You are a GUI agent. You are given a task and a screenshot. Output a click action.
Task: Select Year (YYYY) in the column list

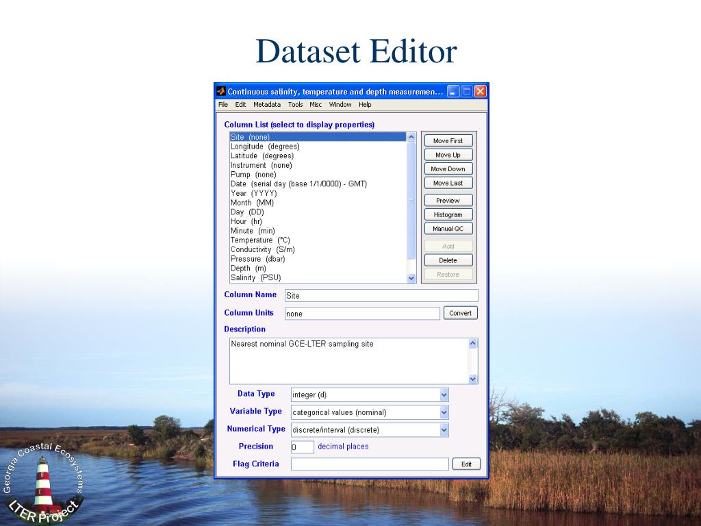point(318,193)
